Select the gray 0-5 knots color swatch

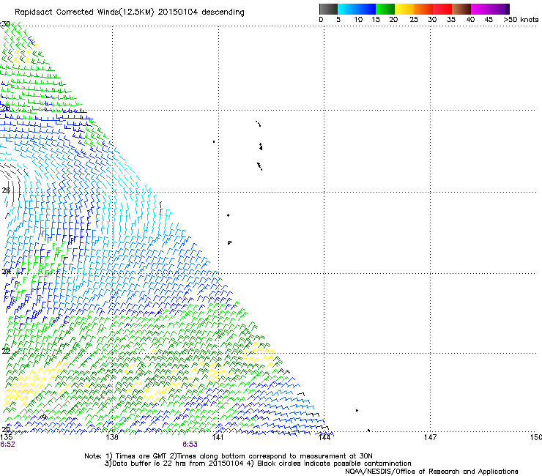(328, 9)
